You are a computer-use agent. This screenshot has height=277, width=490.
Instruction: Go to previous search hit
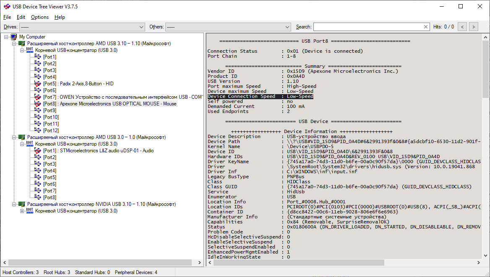pos(462,27)
